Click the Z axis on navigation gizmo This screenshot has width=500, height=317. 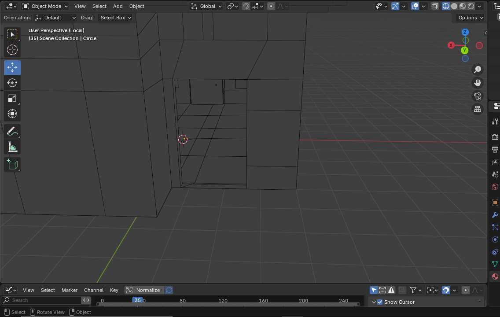tap(465, 32)
